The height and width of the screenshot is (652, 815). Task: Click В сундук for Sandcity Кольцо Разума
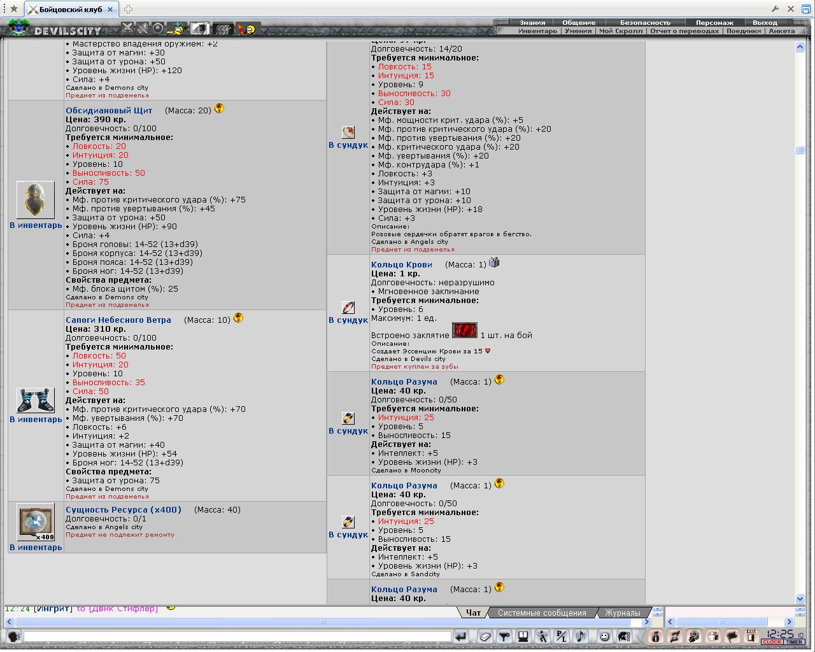[x=348, y=535]
